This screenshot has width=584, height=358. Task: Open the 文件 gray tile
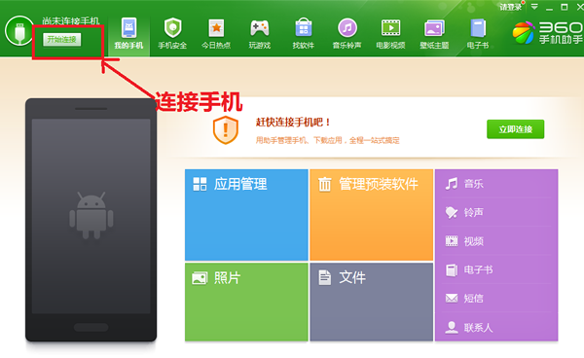[372, 302]
